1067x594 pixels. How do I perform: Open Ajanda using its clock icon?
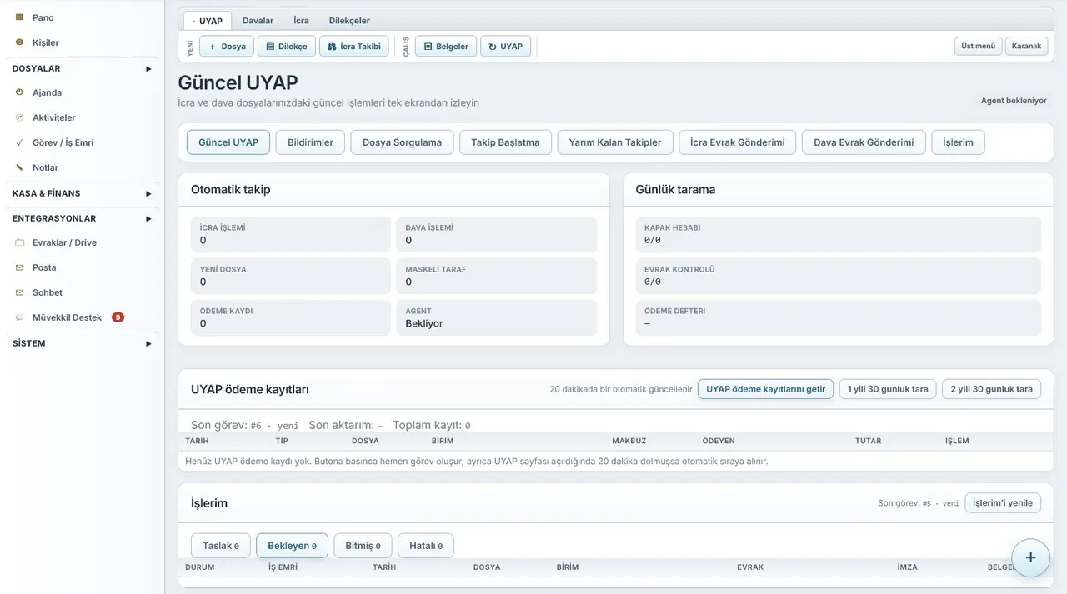[x=19, y=92]
